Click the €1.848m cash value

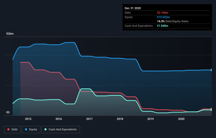(163, 26)
